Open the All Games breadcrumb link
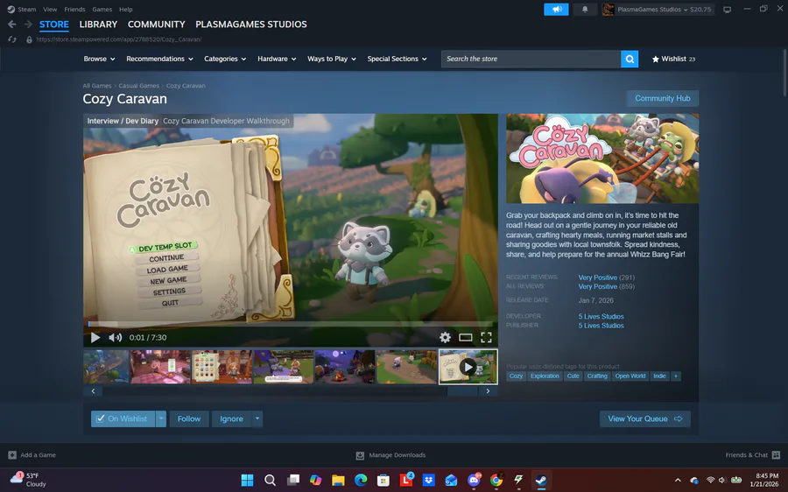This screenshot has width=788, height=492. point(97,86)
